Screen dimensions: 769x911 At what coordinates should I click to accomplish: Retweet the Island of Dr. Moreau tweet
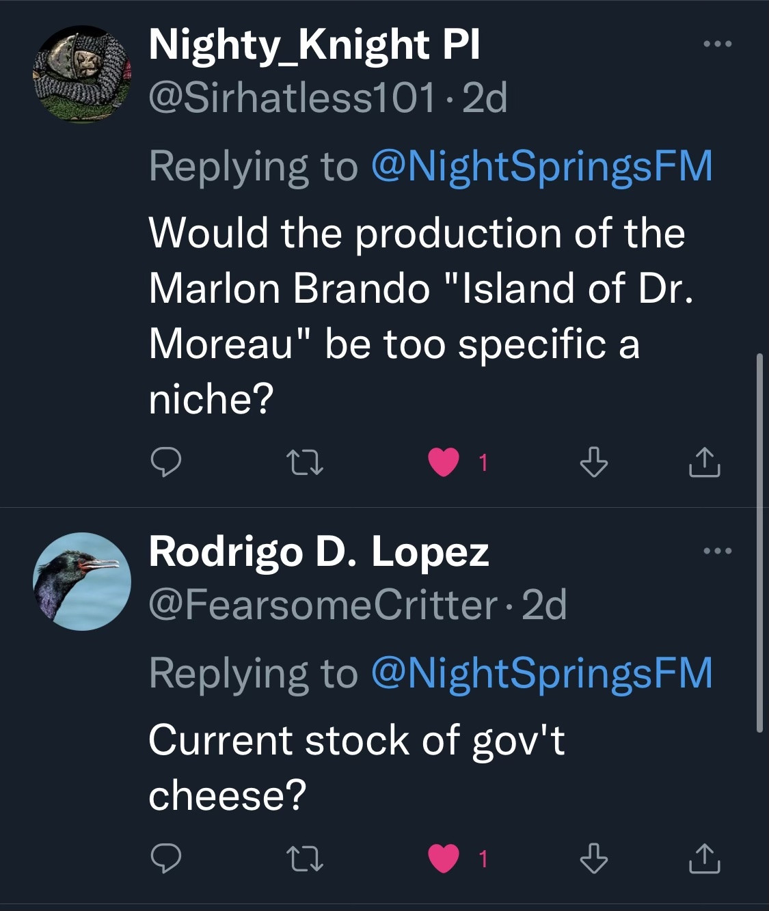click(304, 463)
